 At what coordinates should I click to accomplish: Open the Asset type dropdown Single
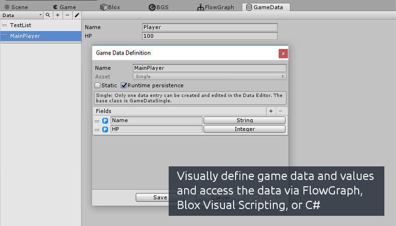(x=209, y=76)
